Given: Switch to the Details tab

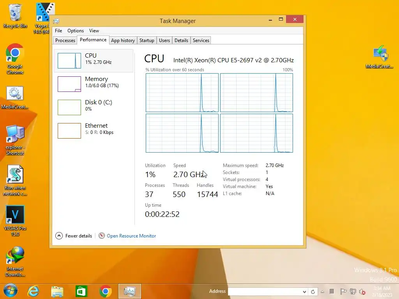Looking at the screenshot, I should 181,40.
